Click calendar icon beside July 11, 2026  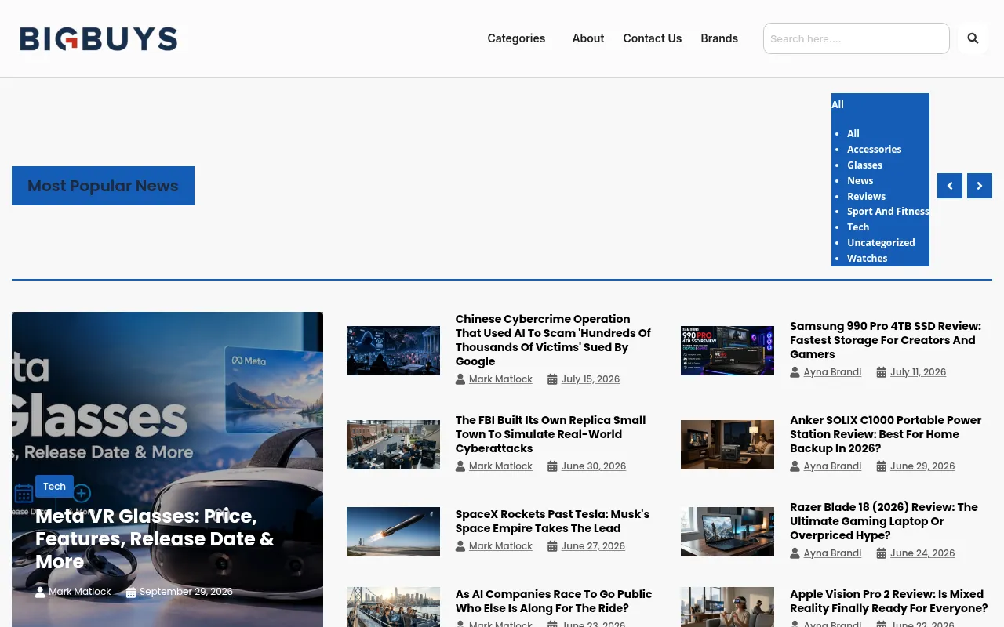pyautogui.click(x=882, y=372)
